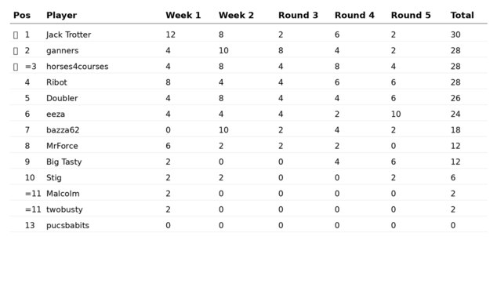Image resolution: width=497 pixels, height=298 pixels.
Task: Sort by the Total column header
Action: point(463,15)
